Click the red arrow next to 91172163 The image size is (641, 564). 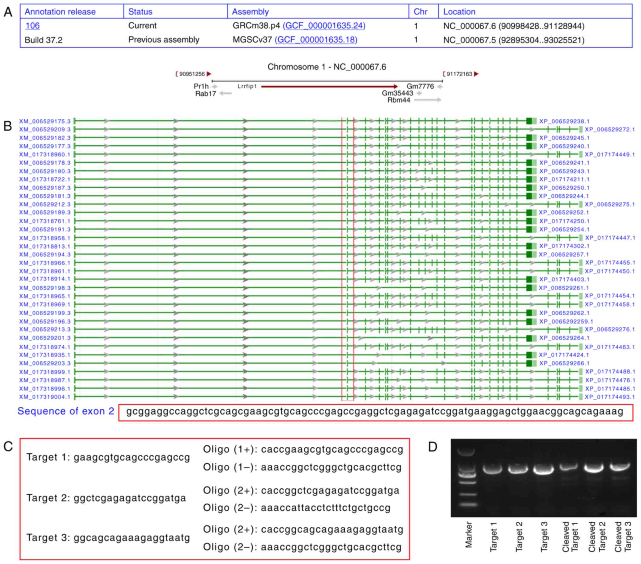(476, 74)
